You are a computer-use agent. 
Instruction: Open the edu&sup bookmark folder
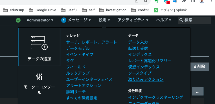pyautogui.click(x=14, y=10)
